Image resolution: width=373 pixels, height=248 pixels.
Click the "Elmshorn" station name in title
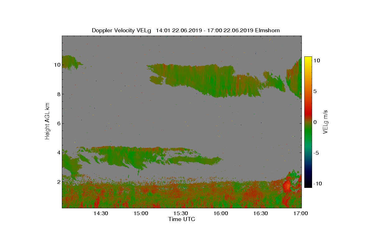pyautogui.click(x=267, y=30)
